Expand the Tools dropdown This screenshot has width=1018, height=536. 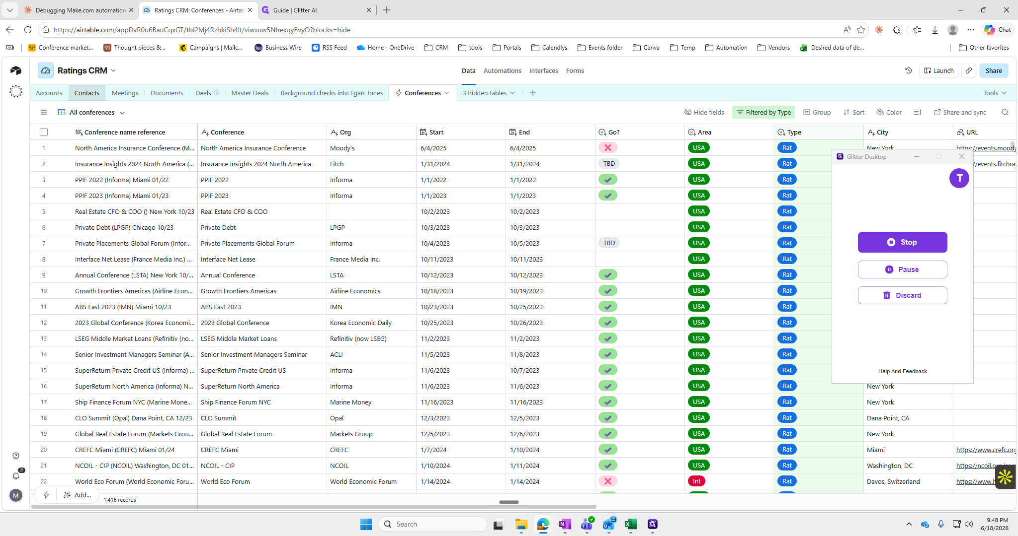[995, 93]
